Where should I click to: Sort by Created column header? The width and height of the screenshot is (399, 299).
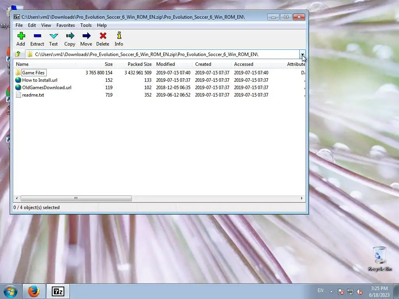click(212, 64)
